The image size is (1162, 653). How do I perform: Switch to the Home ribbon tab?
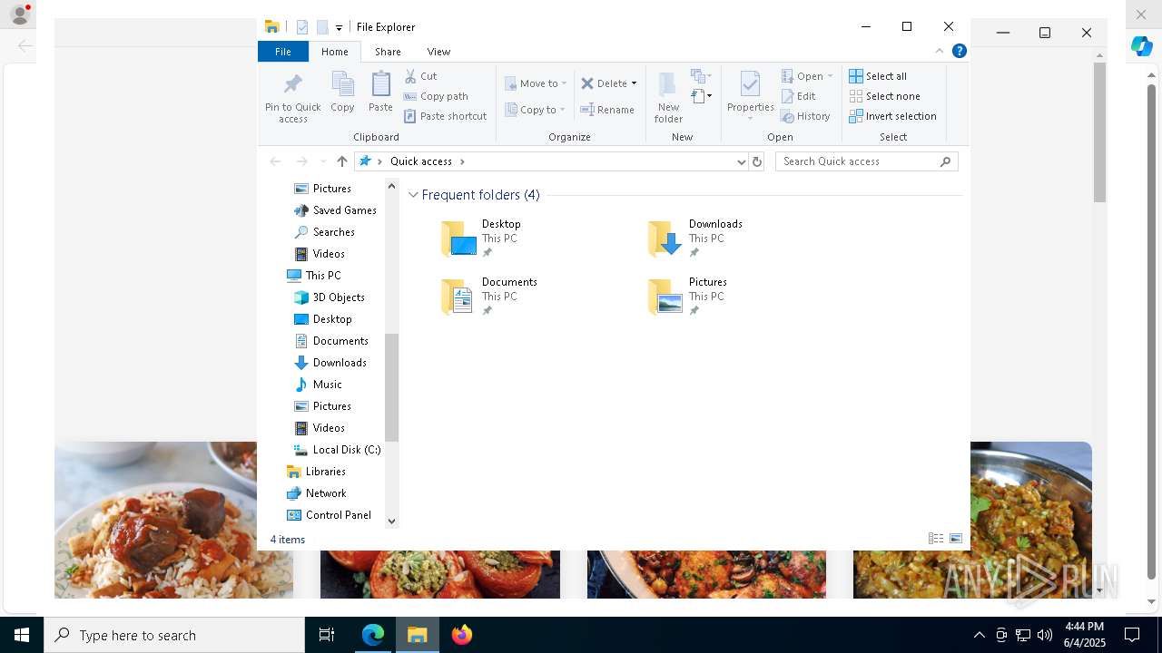[x=334, y=52]
